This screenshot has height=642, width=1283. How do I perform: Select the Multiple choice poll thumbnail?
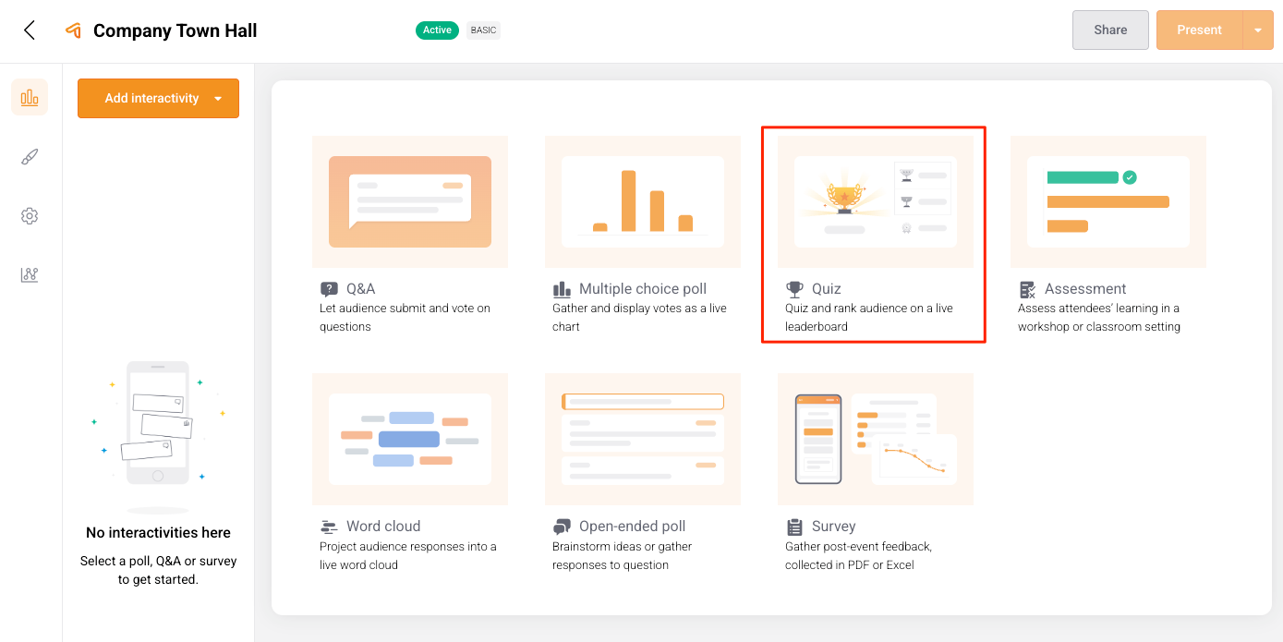[x=642, y=201]
